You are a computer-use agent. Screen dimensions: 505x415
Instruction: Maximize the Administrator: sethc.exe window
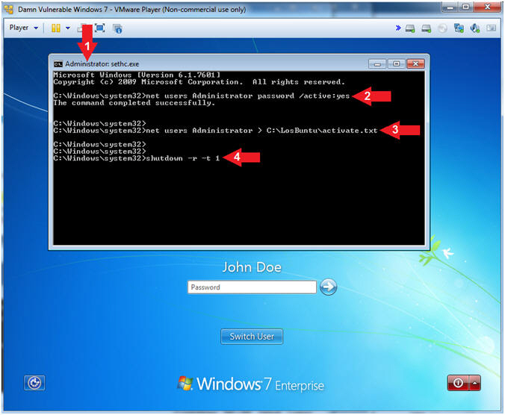(x=396, y=63)
